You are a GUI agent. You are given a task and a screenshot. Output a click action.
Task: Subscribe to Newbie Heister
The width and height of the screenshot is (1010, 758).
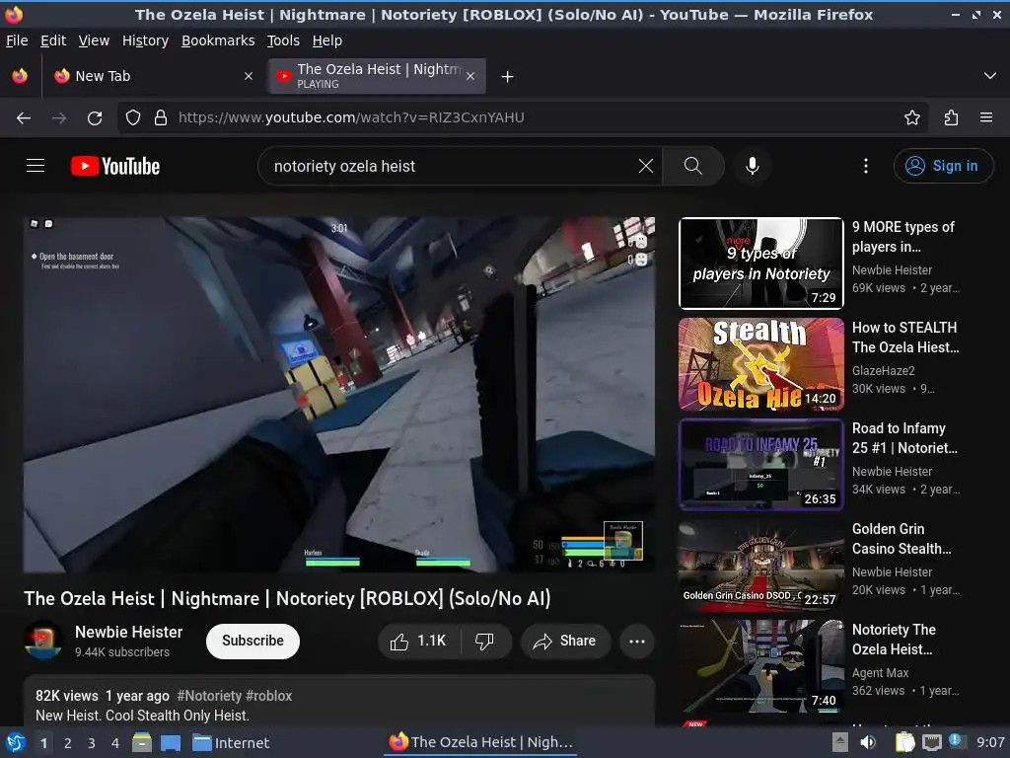[252, 641]
